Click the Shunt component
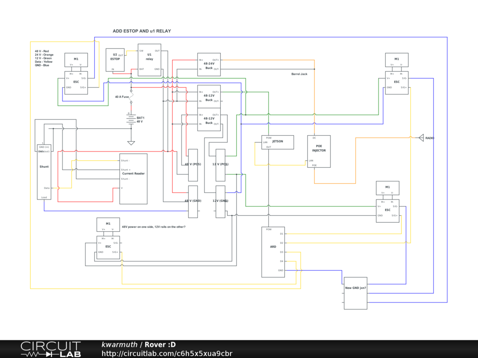This screenshot has height=358, width=478. pyautogui.click(x=44, y=172)
